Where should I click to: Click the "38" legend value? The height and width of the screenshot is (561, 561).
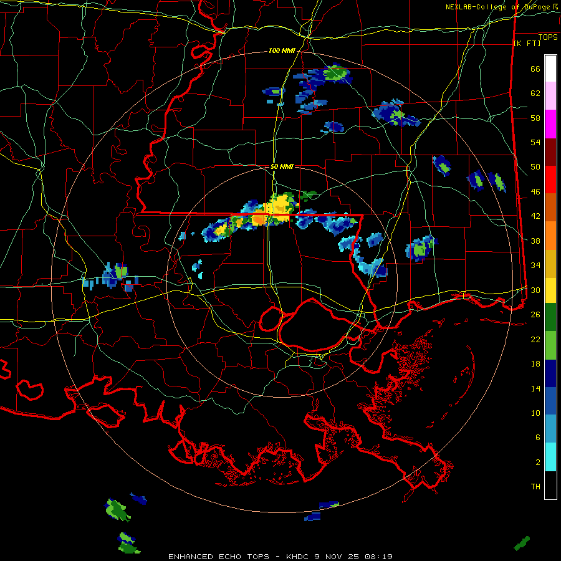coord(535,241)
